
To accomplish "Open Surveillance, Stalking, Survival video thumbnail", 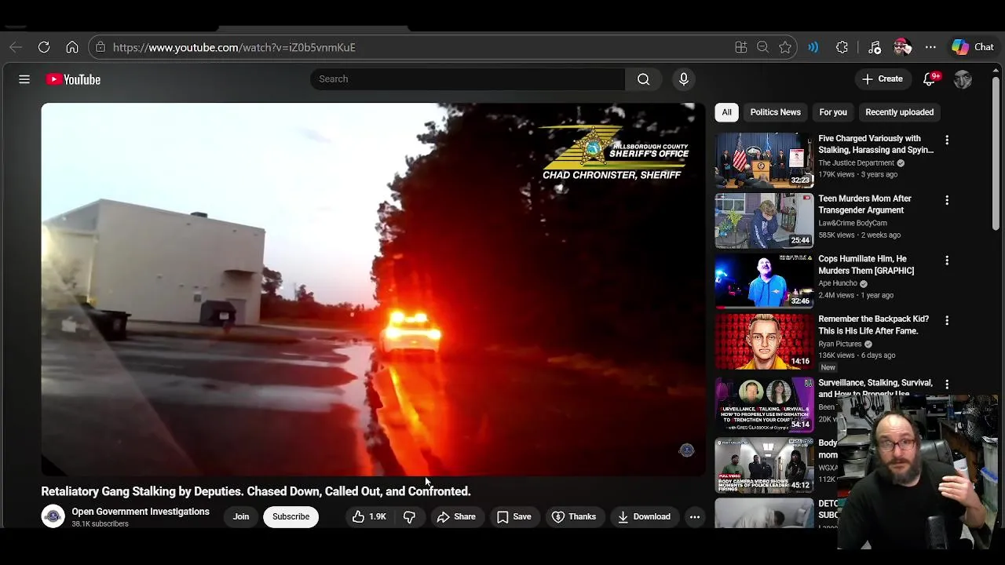I will click(765, 404).
